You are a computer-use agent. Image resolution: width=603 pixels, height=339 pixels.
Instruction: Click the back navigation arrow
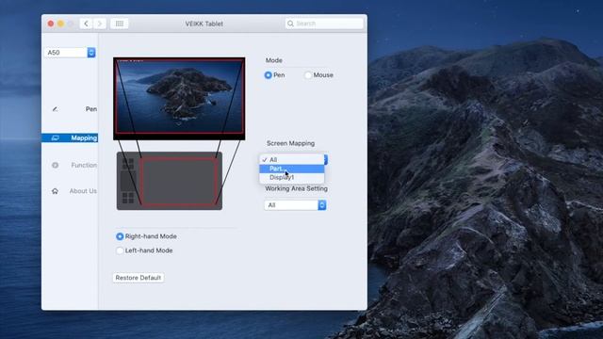click(86, 24)
